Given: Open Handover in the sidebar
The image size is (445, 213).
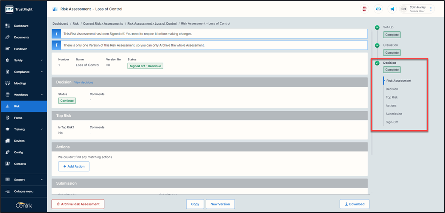Looking at the screenshot, I should [x=20, y=49].
